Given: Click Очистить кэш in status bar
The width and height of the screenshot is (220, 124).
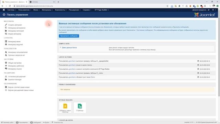Looking at the screenshot, I should [x=57, y=123].
